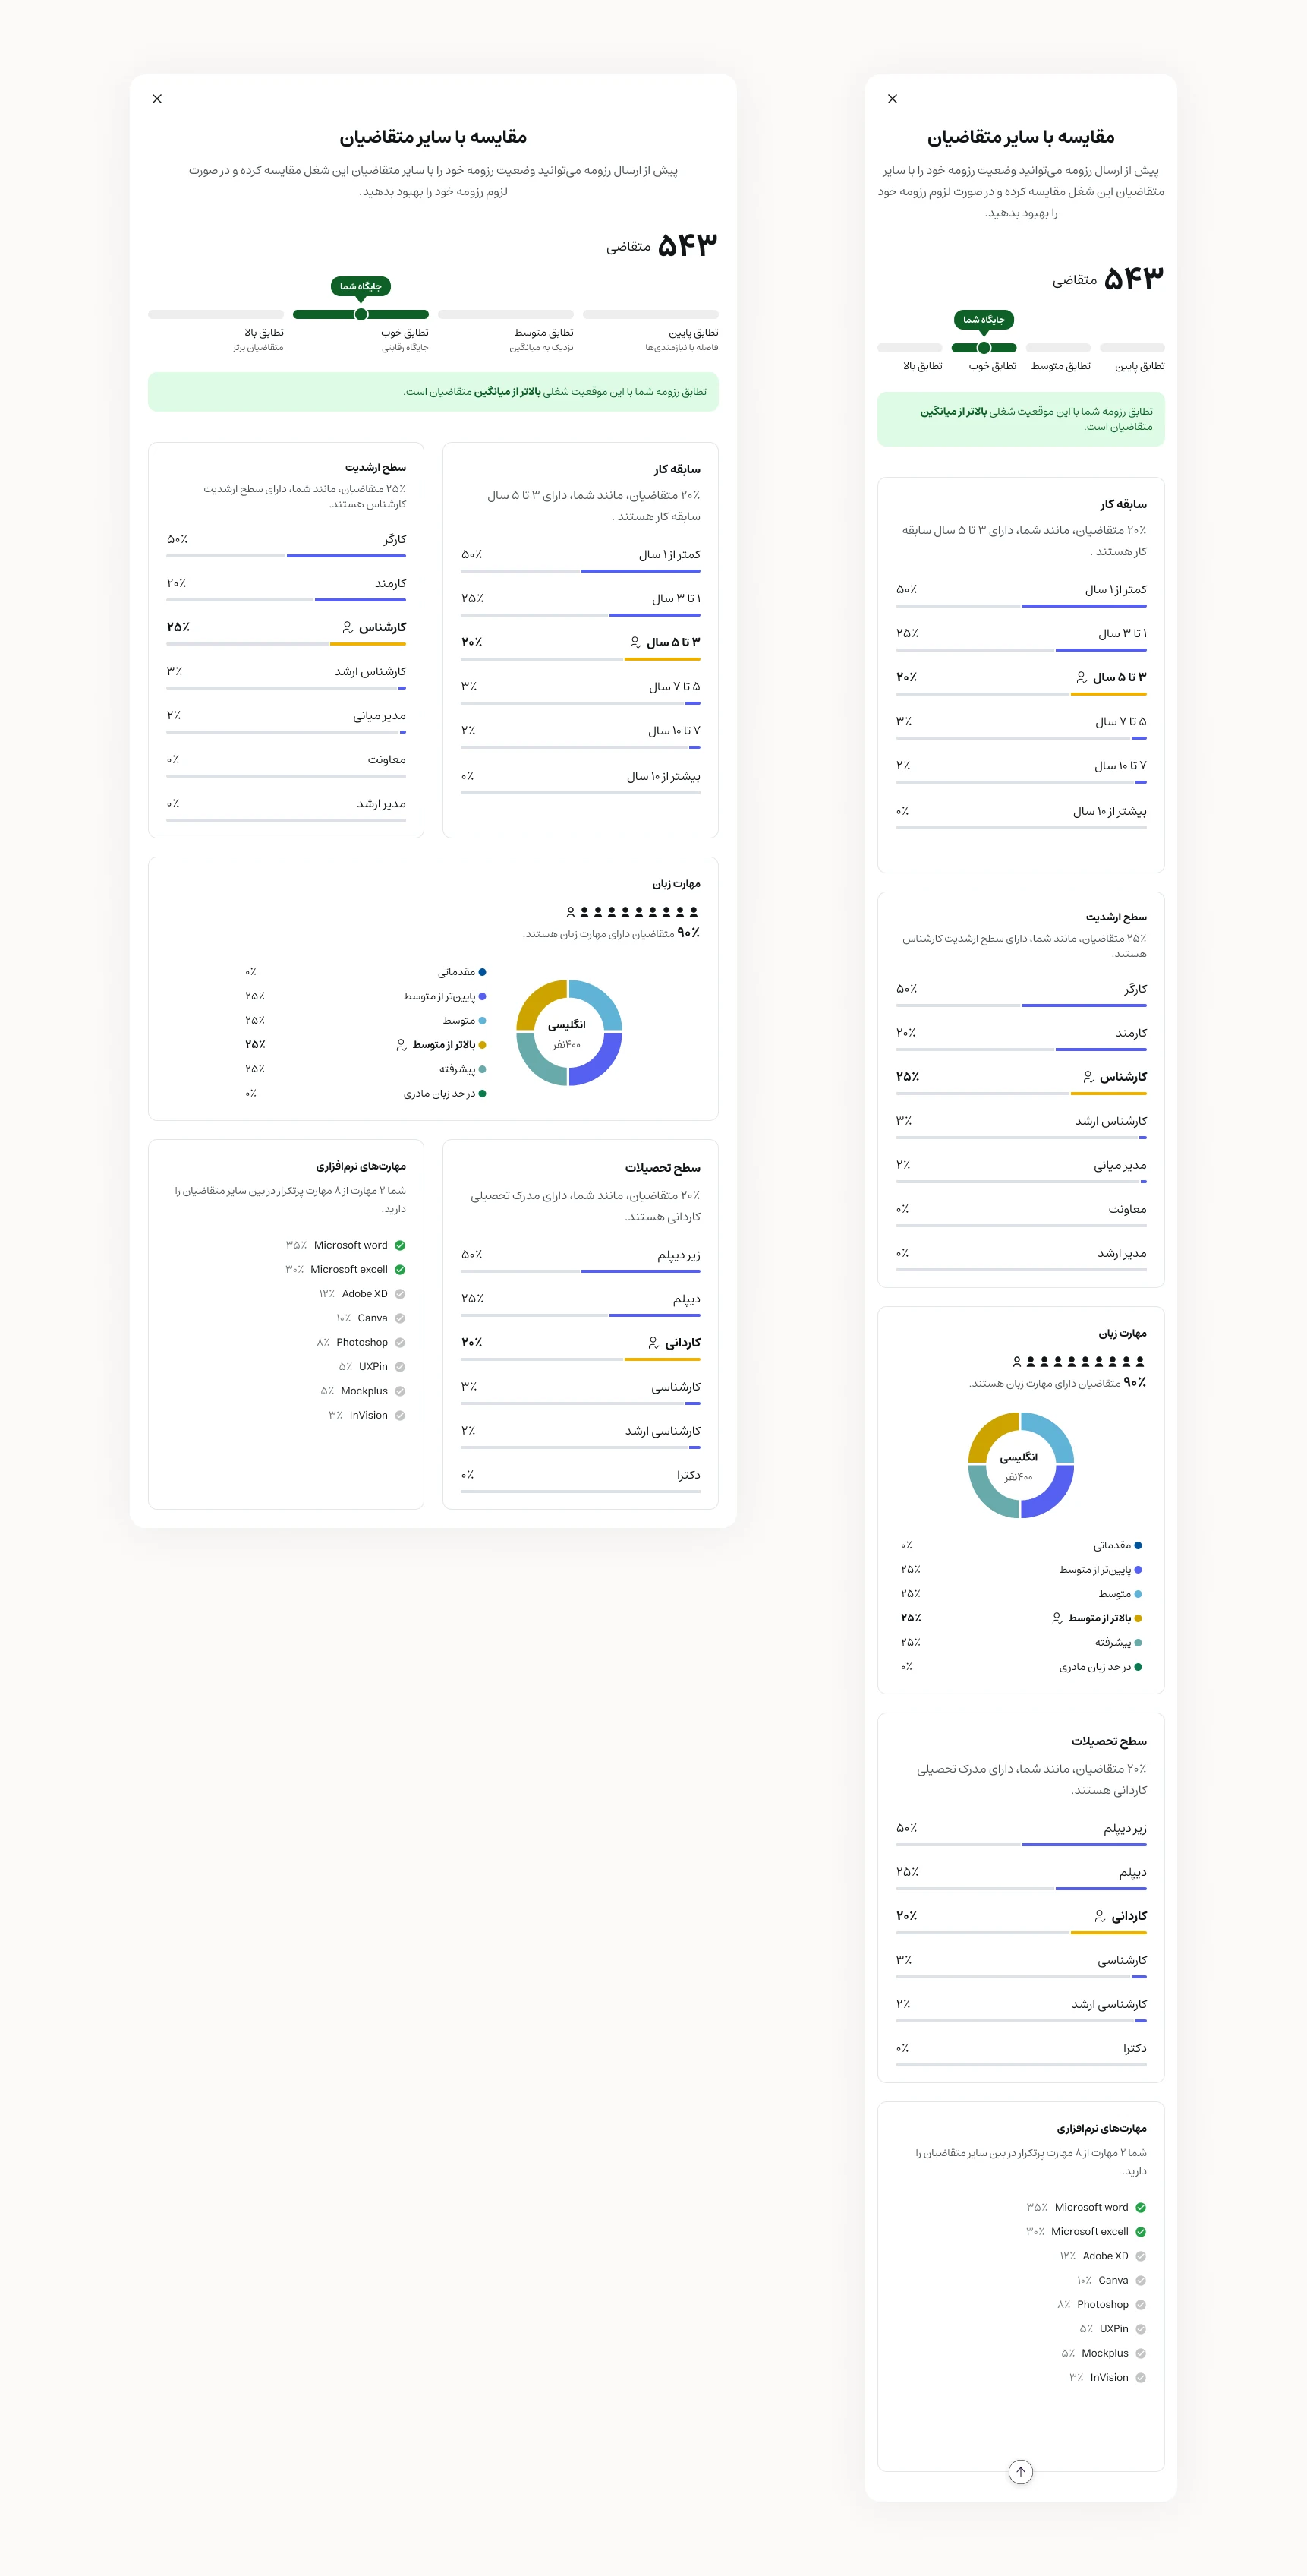This screenshot has width=1307, height=2576.
Task: Close the narrow mobile comparison modal
Action: [893, 99]
